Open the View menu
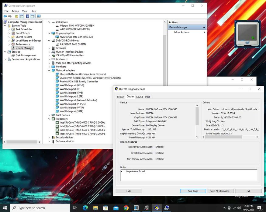The height and width of the screenshot is (212, 266). (x=25, y=11)
